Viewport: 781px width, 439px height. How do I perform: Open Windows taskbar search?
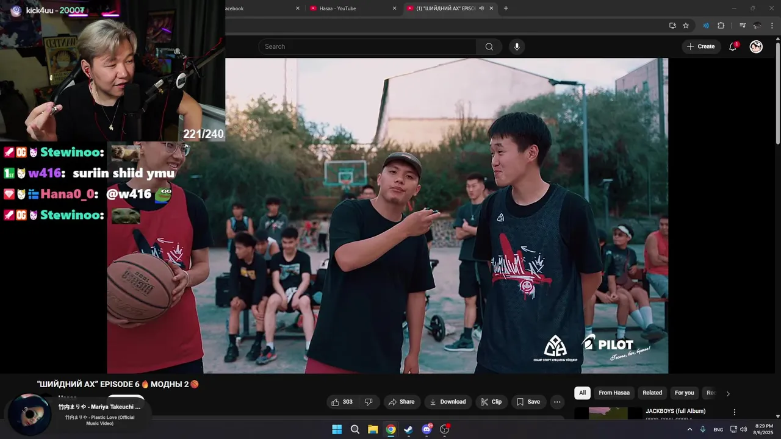click(355, 429)
